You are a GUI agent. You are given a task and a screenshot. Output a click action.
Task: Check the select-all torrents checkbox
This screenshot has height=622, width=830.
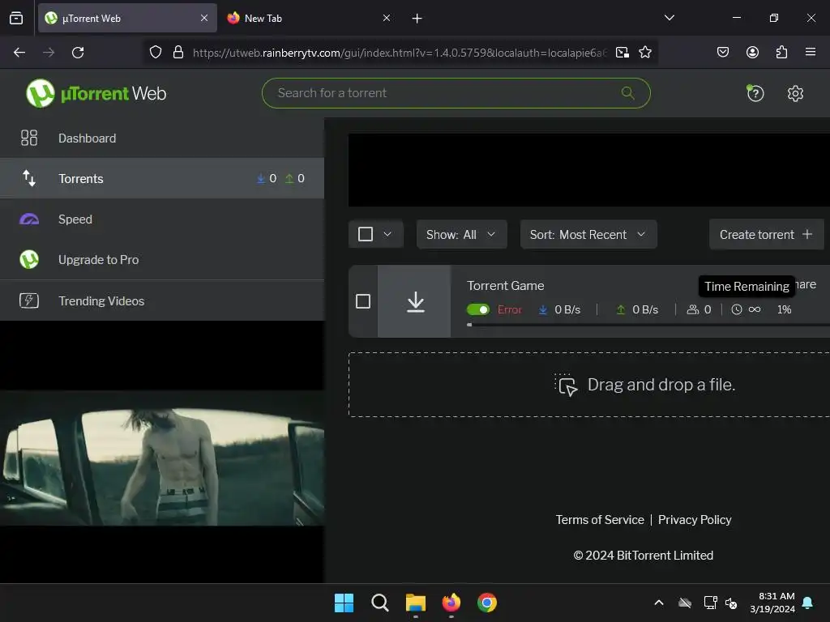[x=366, y=234]
